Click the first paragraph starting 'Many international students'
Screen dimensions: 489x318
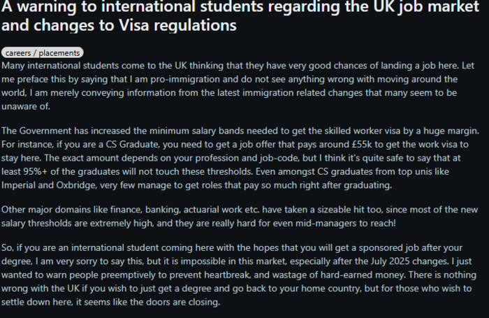coord(238,86)
